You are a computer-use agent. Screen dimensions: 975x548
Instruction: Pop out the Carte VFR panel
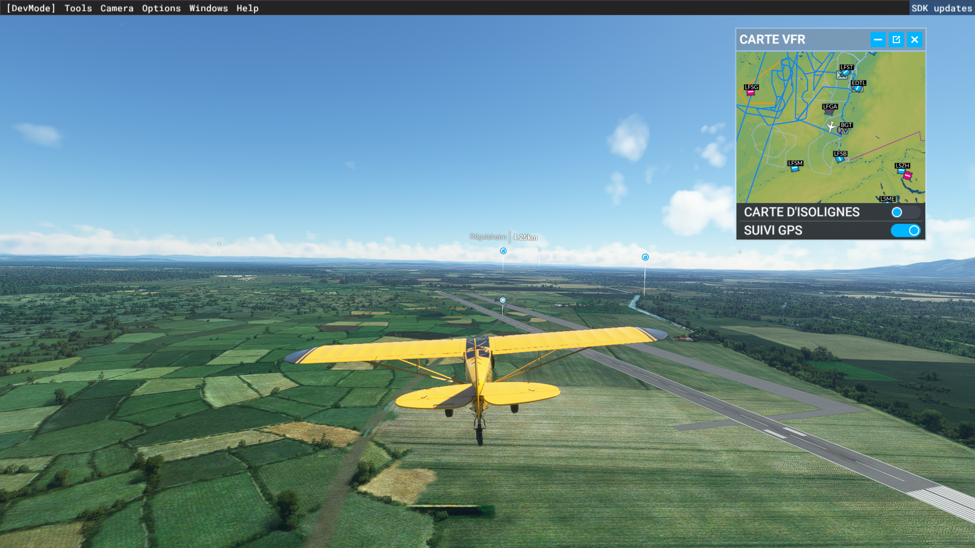[x=896, y=40]
